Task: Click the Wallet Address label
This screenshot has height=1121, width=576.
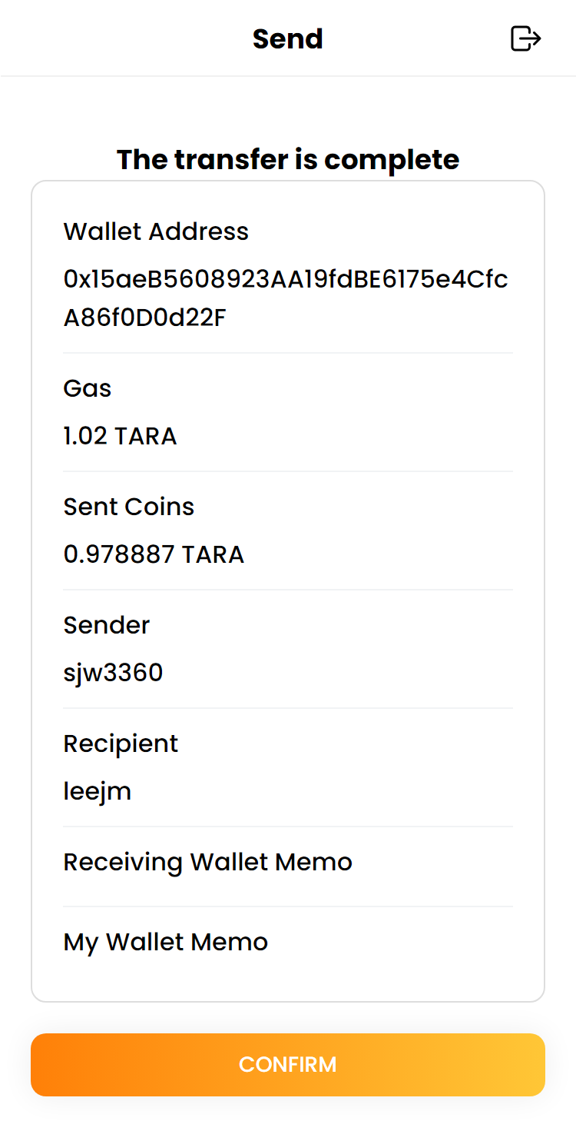Action: (156, 231)
